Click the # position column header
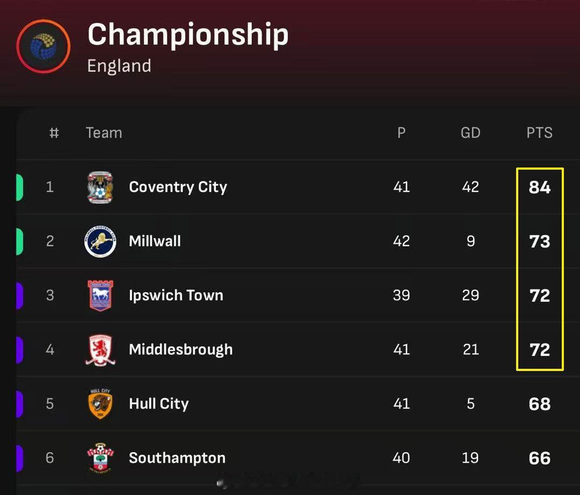 coord(54,133)
